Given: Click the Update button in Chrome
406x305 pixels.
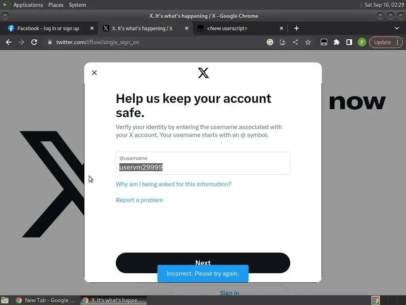Looking at the screenshot, I should tap(382, 42).
